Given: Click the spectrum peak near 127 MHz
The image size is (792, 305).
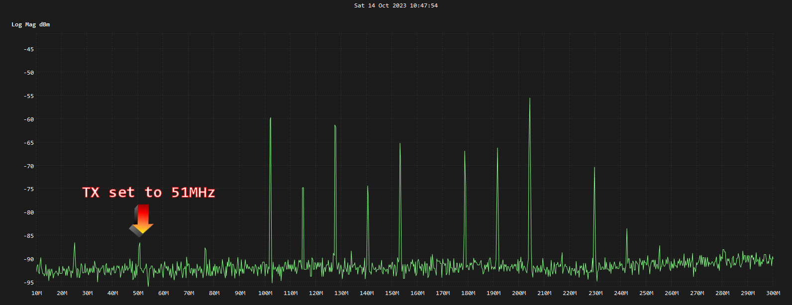Looking at the screenshot, I should coord(335,126).
